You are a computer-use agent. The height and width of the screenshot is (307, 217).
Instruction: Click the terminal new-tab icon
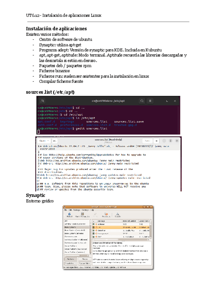42,101
